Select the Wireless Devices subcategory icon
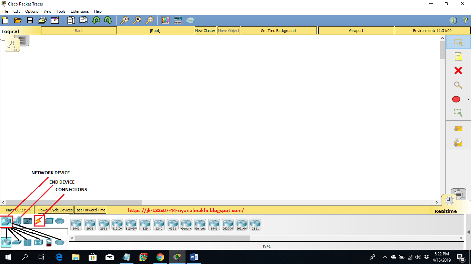The image size is (471, 264). pyautogui.click(x=38, y=242)
